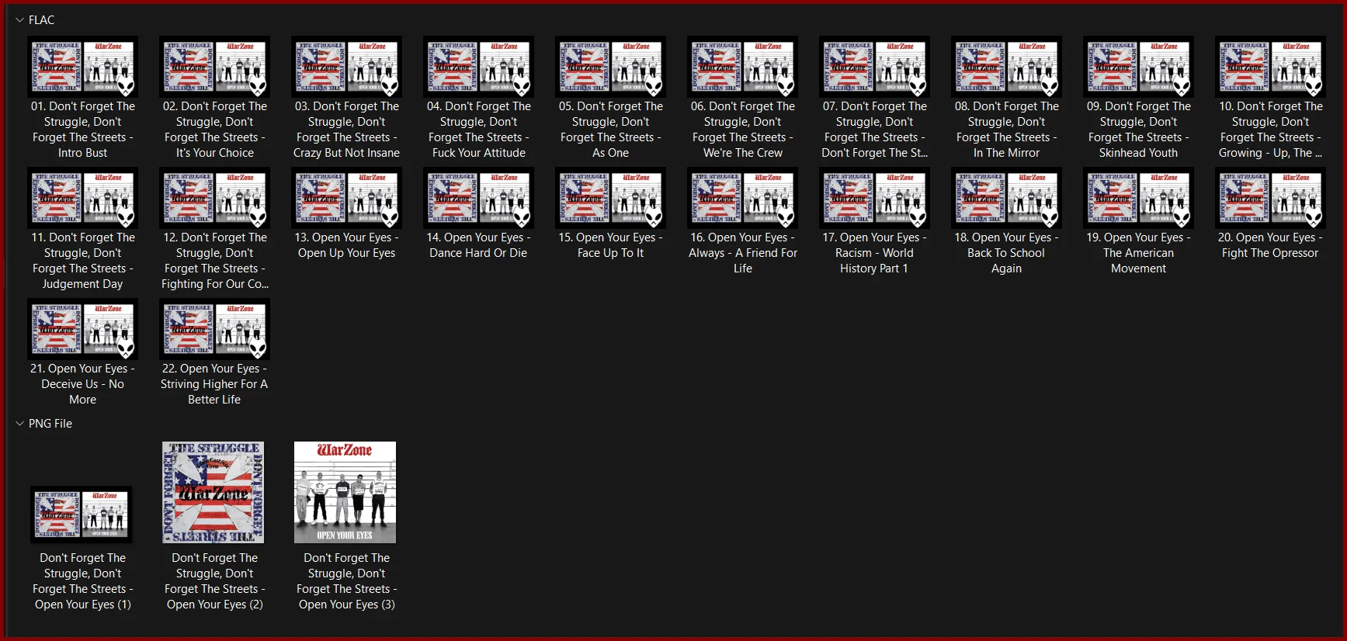Viewport: 1347px width, 641px height.
Task: Collapse the FLAC group chevron
Action: coord(19,20)
